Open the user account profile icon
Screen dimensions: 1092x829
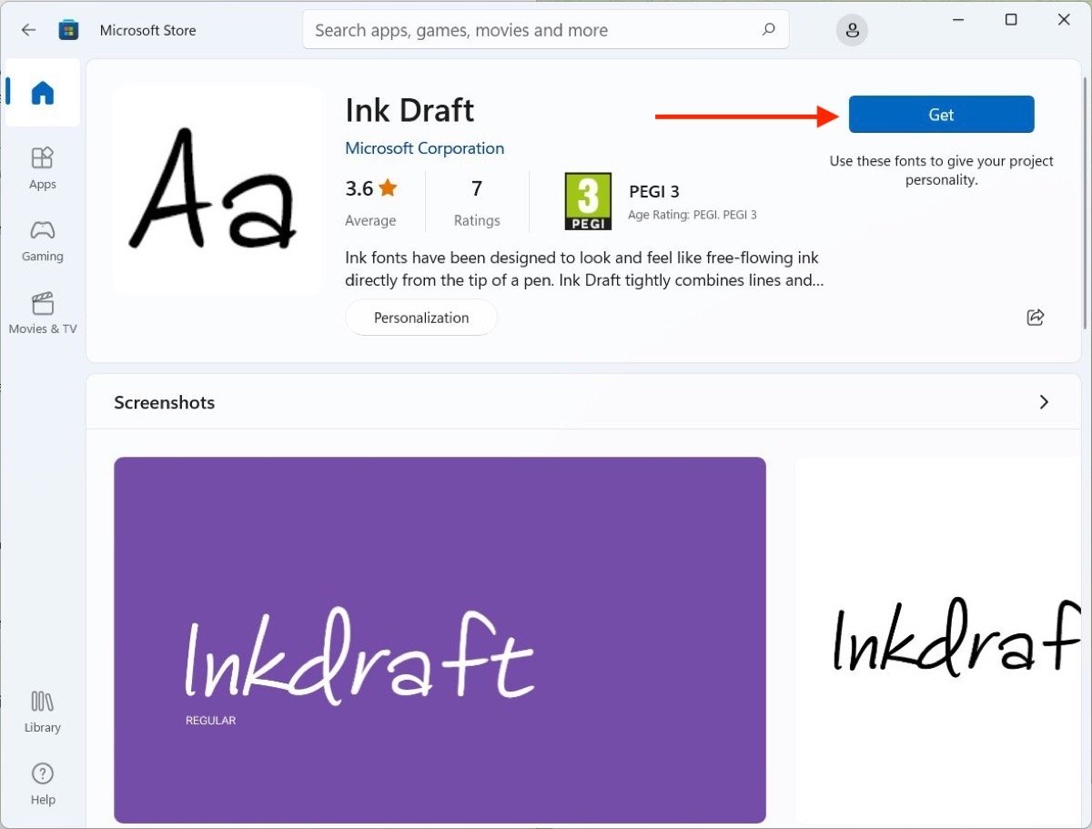852,30
